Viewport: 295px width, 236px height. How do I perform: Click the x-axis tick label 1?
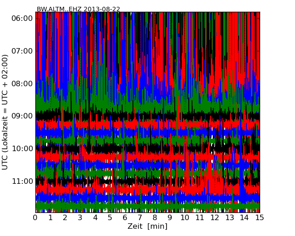pyautogui.click(x=50, y=218)
